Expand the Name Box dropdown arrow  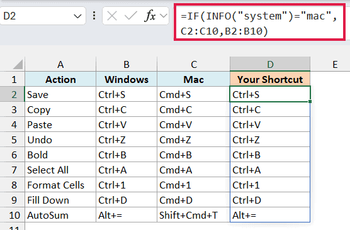(77, 16)
